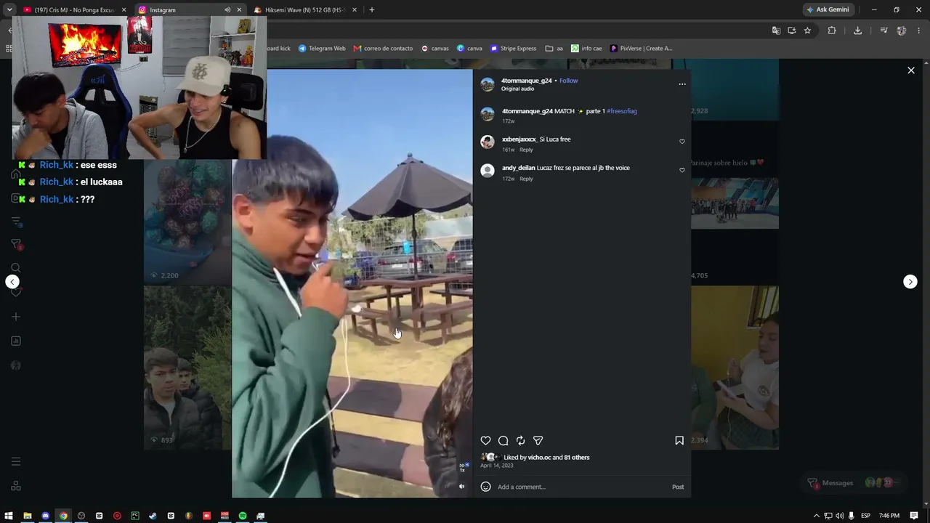930x523 pixels.
Task: Open the translate page icon in the address bar
Action: (x=776, y=31)
